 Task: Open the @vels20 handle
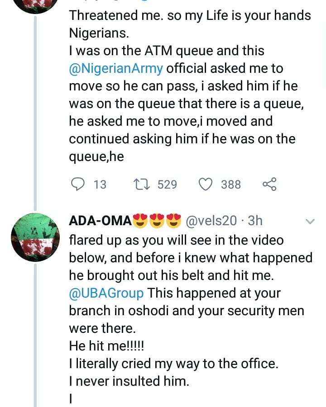click(212, 221)
